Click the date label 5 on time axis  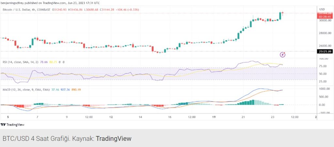pyautogui.click(x=8, y=117)
